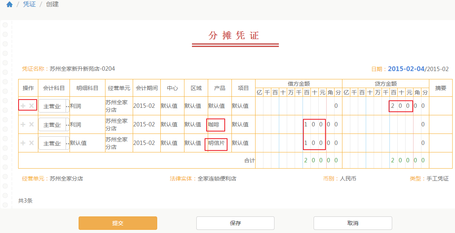Click the 会计科目 column header
Image resolution: width=455 pixels, height=233 pixels.
(x=54, y=88)
